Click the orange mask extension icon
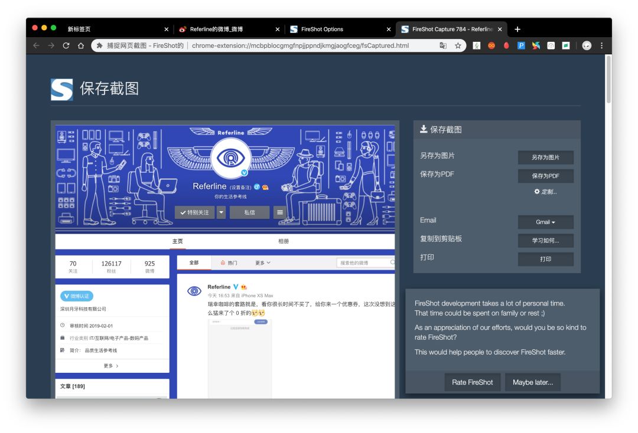 coord(491,45)
